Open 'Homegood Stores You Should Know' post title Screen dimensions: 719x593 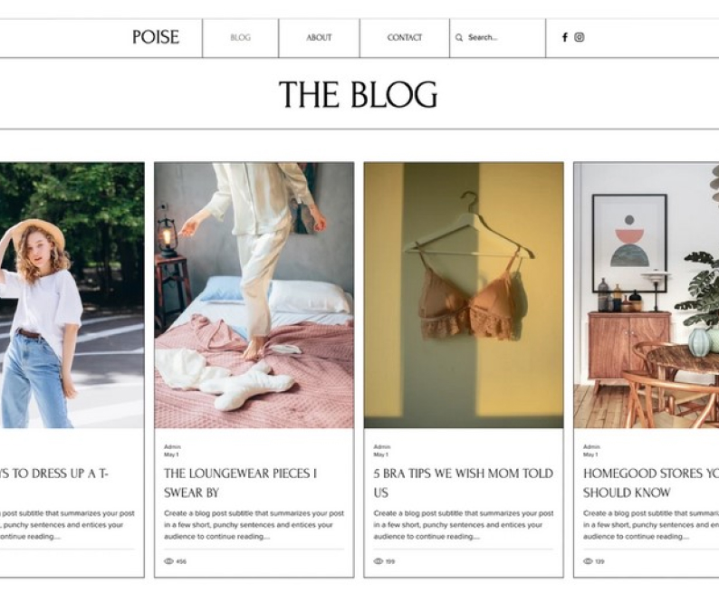651,483
